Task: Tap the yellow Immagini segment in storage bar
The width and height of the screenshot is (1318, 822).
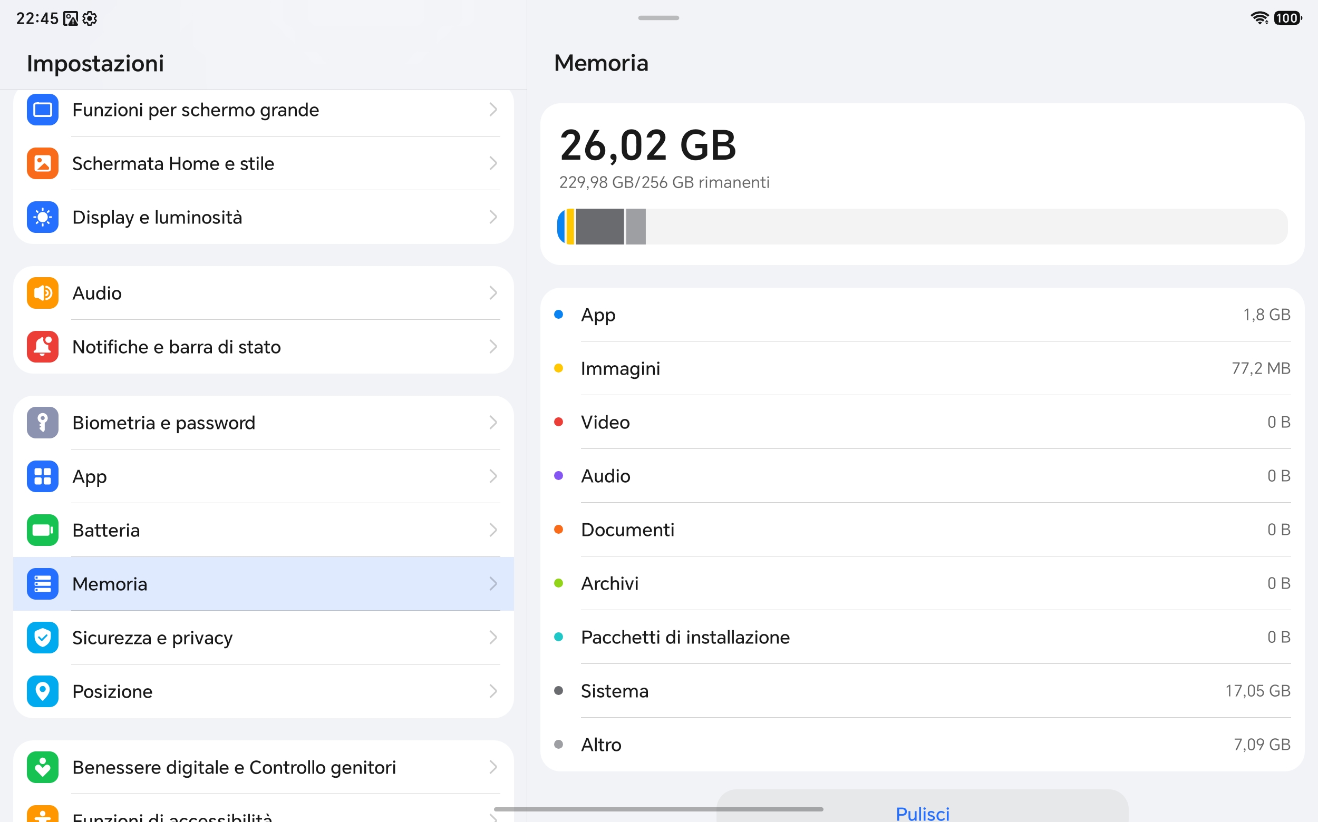Action: coord(570,227)
